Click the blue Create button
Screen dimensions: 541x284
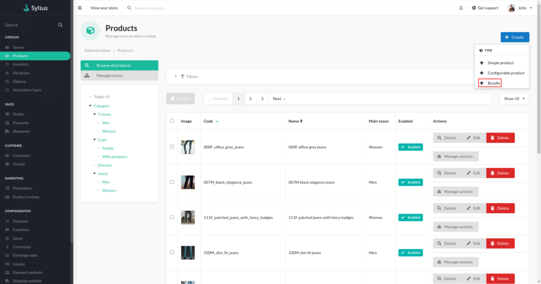[515, 37]
